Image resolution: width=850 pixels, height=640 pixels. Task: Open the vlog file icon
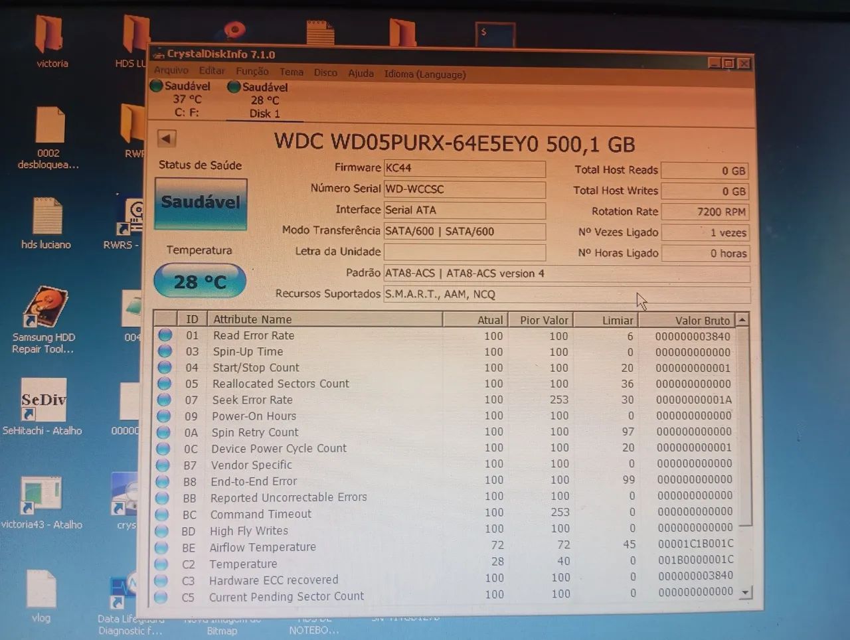(41, 590)
